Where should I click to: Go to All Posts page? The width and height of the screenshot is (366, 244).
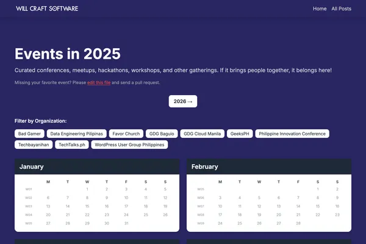pyautogui.click(x=340, y=9)
